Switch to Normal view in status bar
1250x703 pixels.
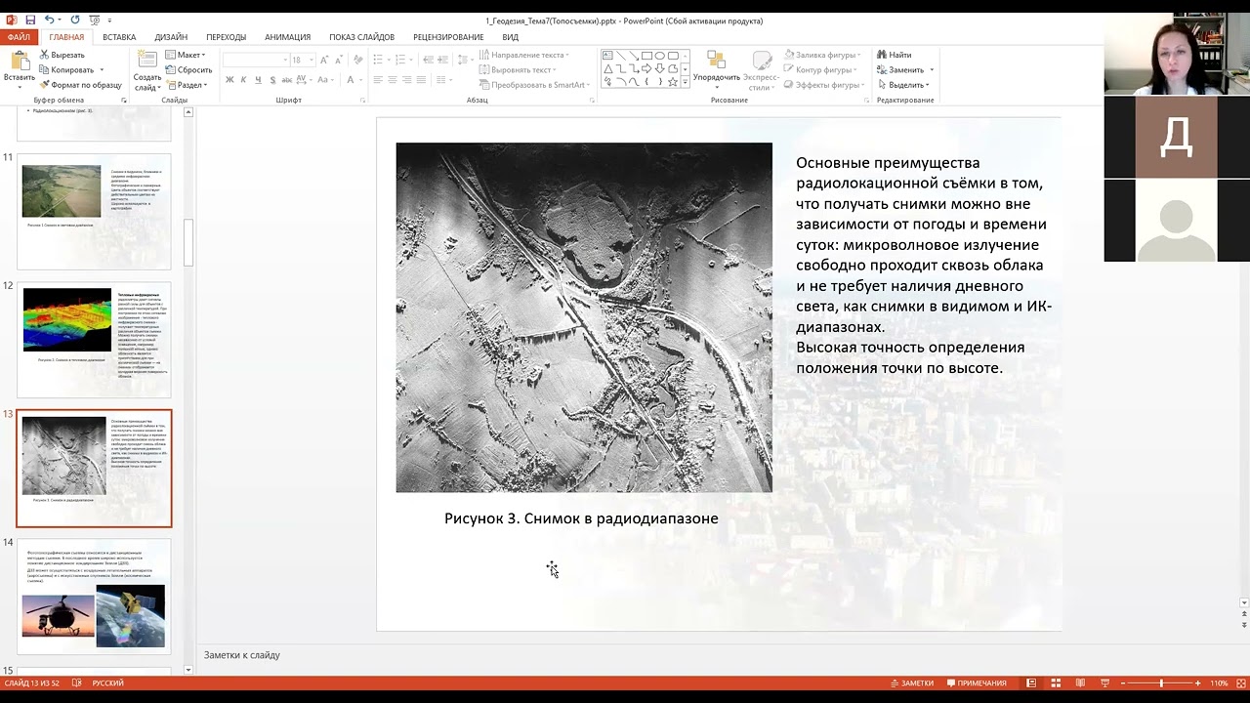pyautogui.click(x=1030, y=683)
